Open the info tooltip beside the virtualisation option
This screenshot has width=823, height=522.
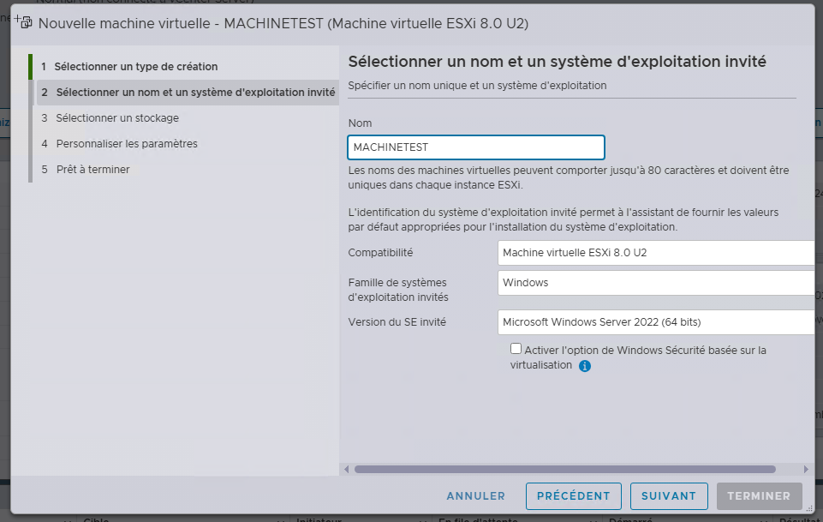click(585, 366)
